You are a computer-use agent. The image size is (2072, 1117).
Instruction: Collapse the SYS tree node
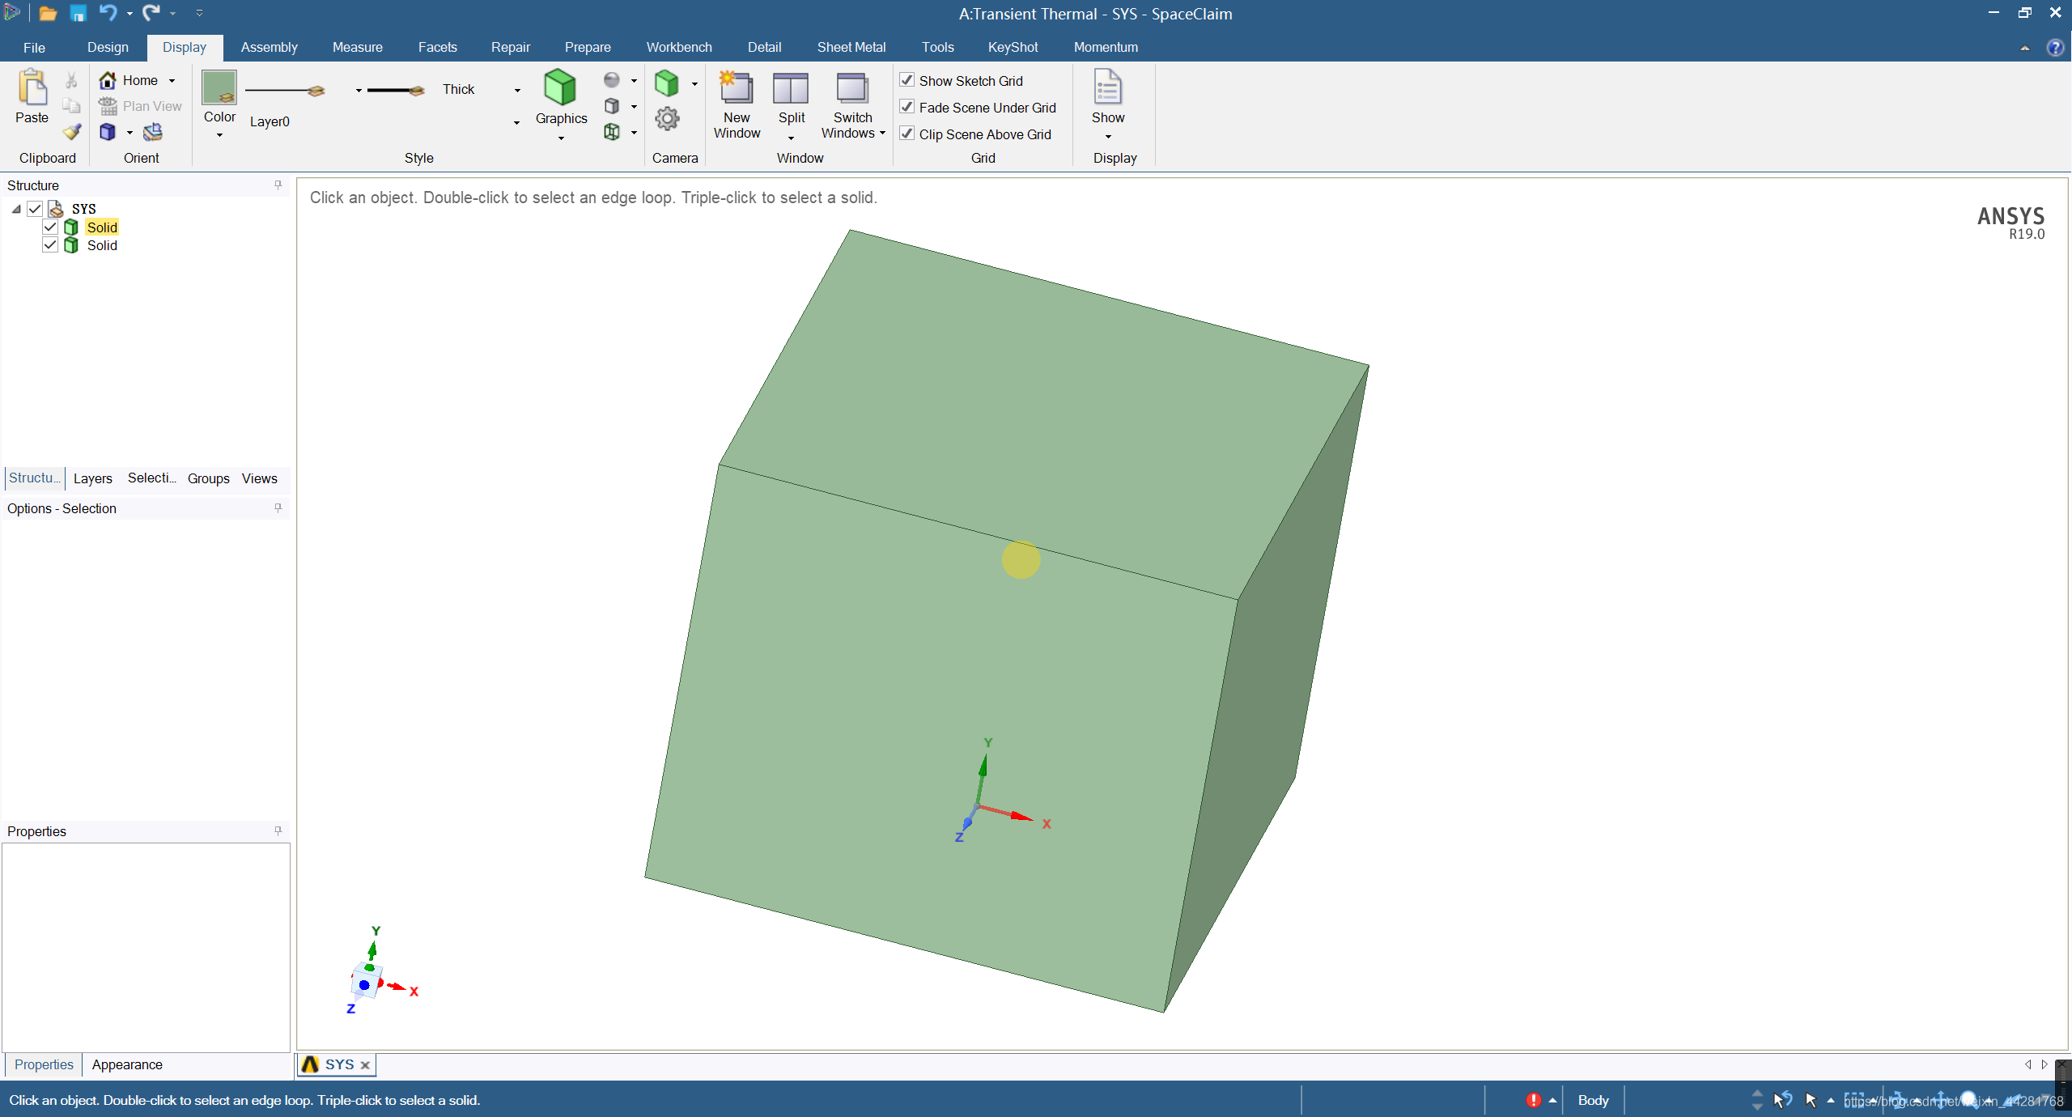(x=16, y=209)
